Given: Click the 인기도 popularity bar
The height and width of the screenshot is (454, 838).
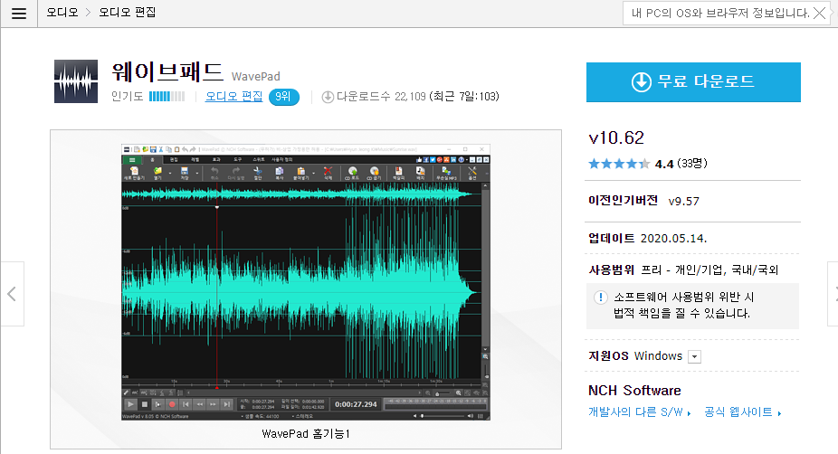Looking at the screenshot, I should click(x=167, y=96).
